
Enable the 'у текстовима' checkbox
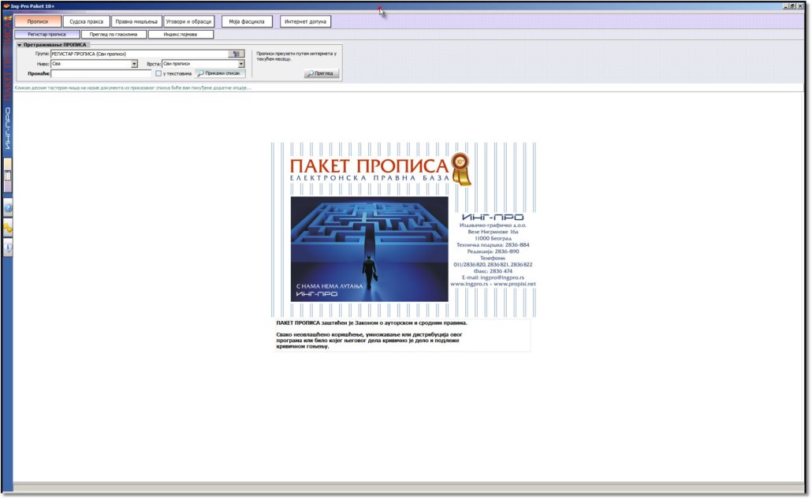coord(158,73)
